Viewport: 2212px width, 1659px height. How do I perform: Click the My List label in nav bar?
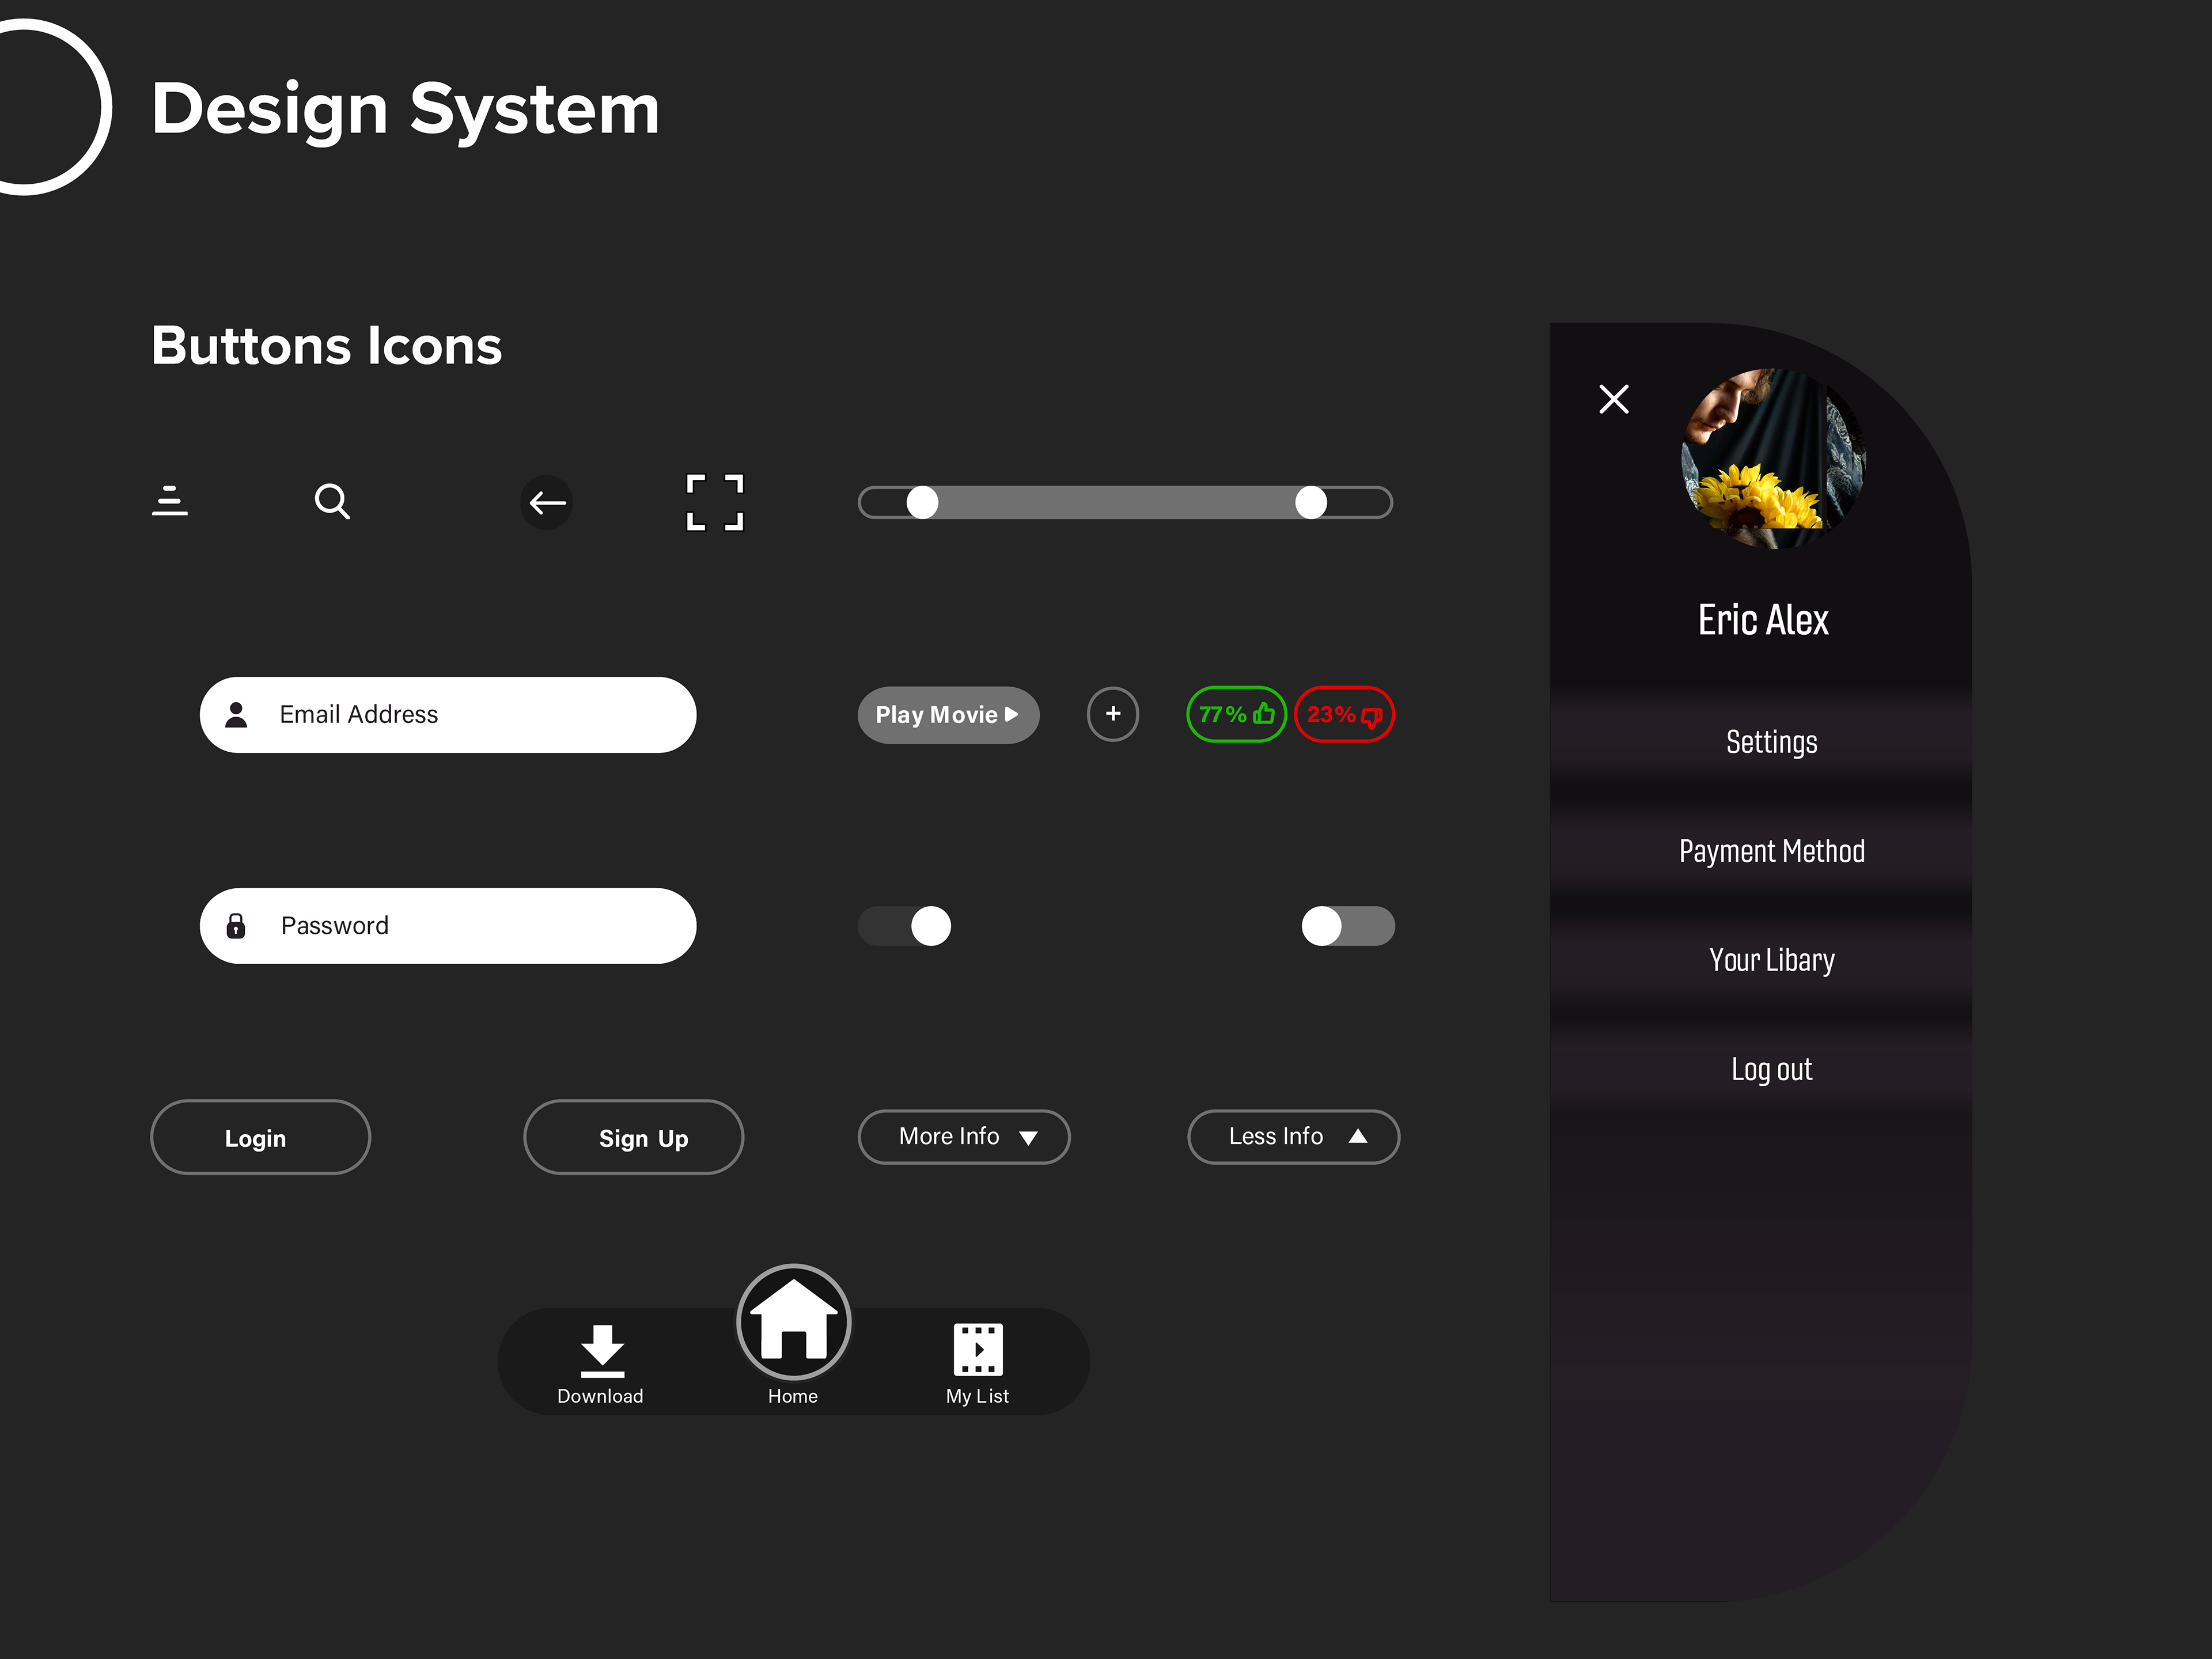click(x=977, y=1396)
